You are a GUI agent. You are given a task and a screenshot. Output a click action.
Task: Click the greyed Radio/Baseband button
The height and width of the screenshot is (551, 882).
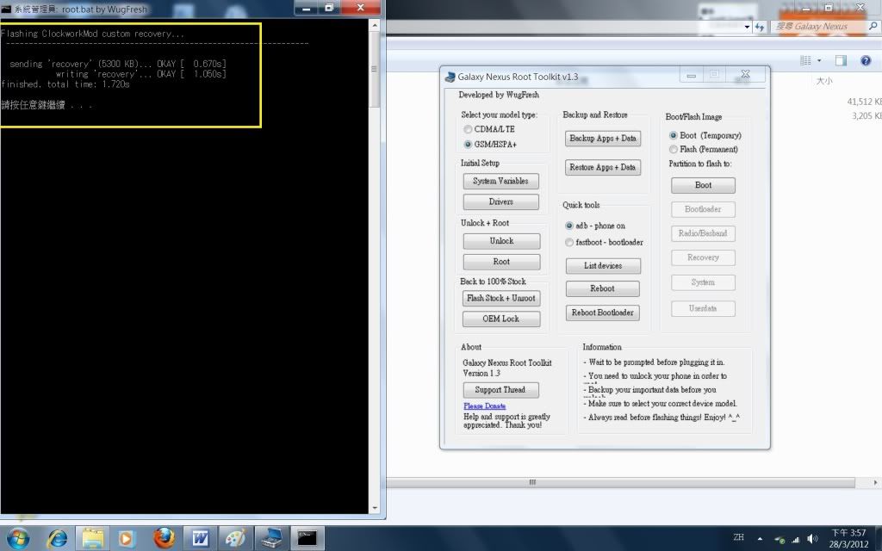click(703, 233)
